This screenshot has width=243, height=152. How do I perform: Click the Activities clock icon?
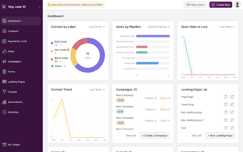(x=5, y=112)
